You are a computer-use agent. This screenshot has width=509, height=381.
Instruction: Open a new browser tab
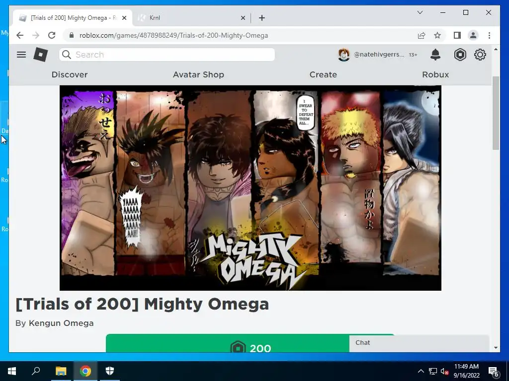262,18
